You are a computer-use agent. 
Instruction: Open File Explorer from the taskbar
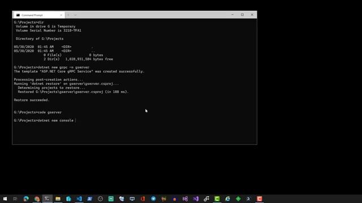click(x=58, y=199)
